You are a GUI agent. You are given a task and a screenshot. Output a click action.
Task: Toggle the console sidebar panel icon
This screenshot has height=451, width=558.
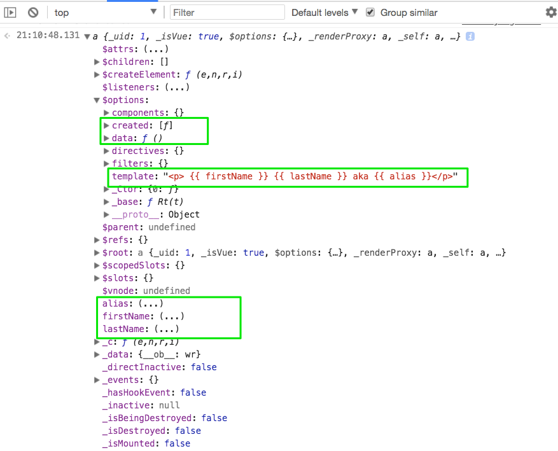[10, 12]
